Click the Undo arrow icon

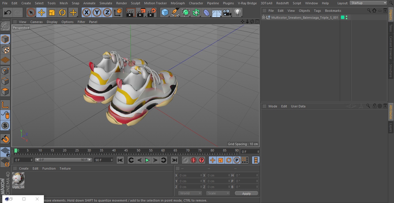[x=7, y=12]
